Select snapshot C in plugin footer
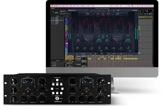 pyautogui.click(x=129, y=54)
